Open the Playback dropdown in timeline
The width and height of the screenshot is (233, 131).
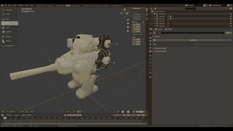click(x=10, y=115)
